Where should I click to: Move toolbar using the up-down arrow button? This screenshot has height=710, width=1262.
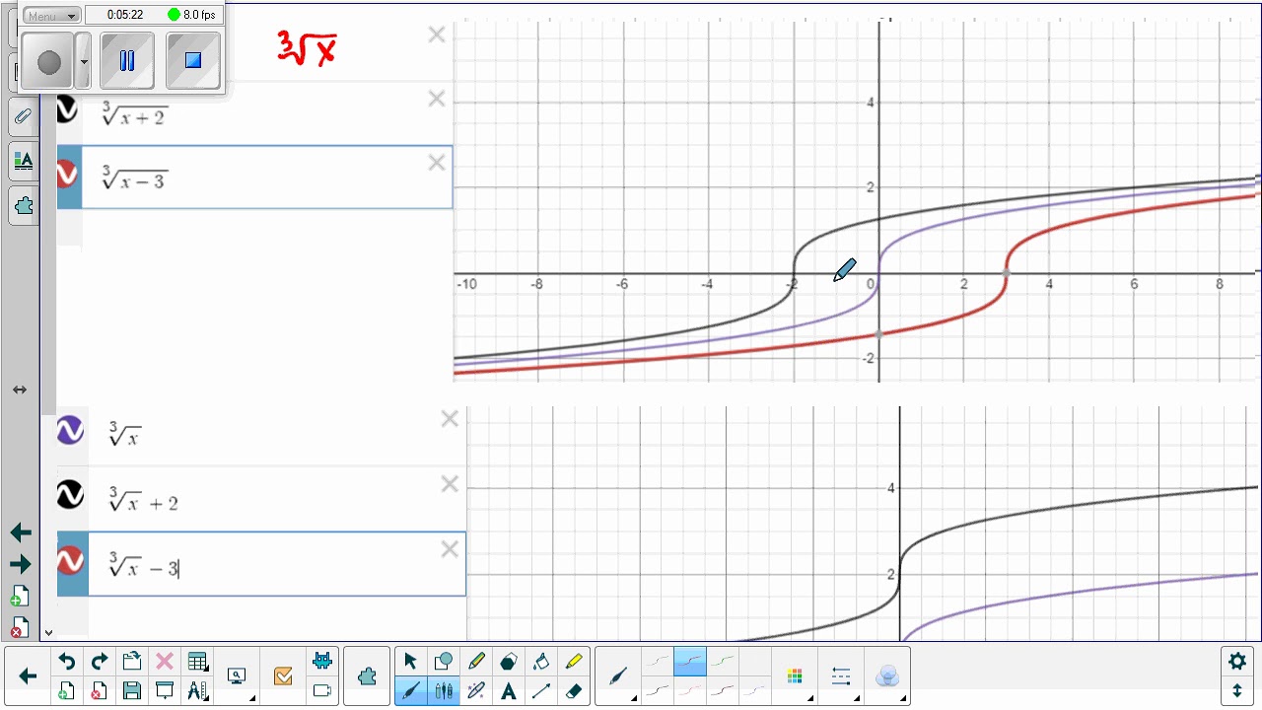(1237, 690)
